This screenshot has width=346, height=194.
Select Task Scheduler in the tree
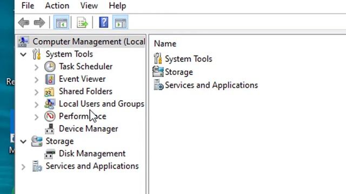[86, 66]
